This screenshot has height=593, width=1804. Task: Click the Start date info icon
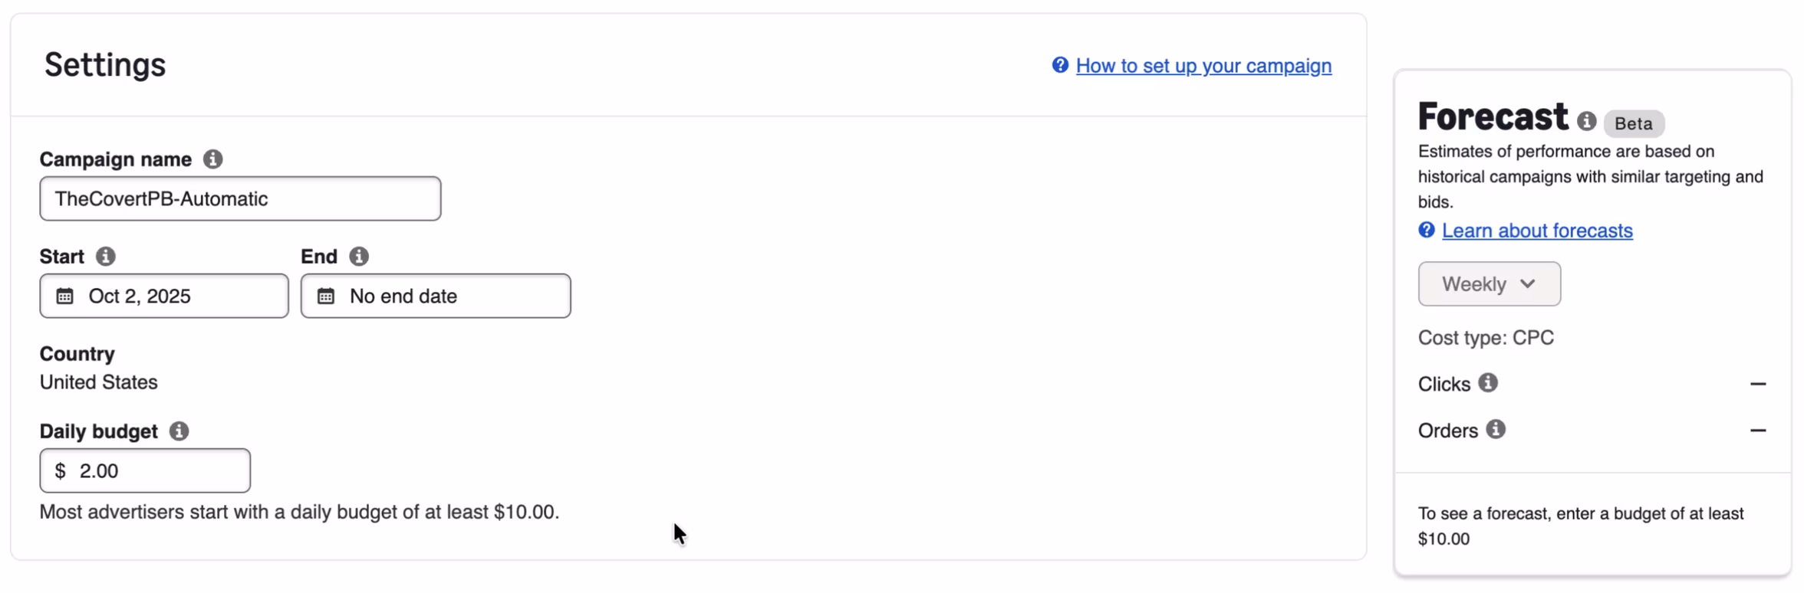point(106,257)
